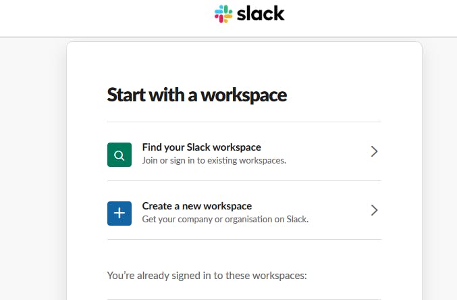Click the "You're already signed in" text

click(x=207, y=275)
